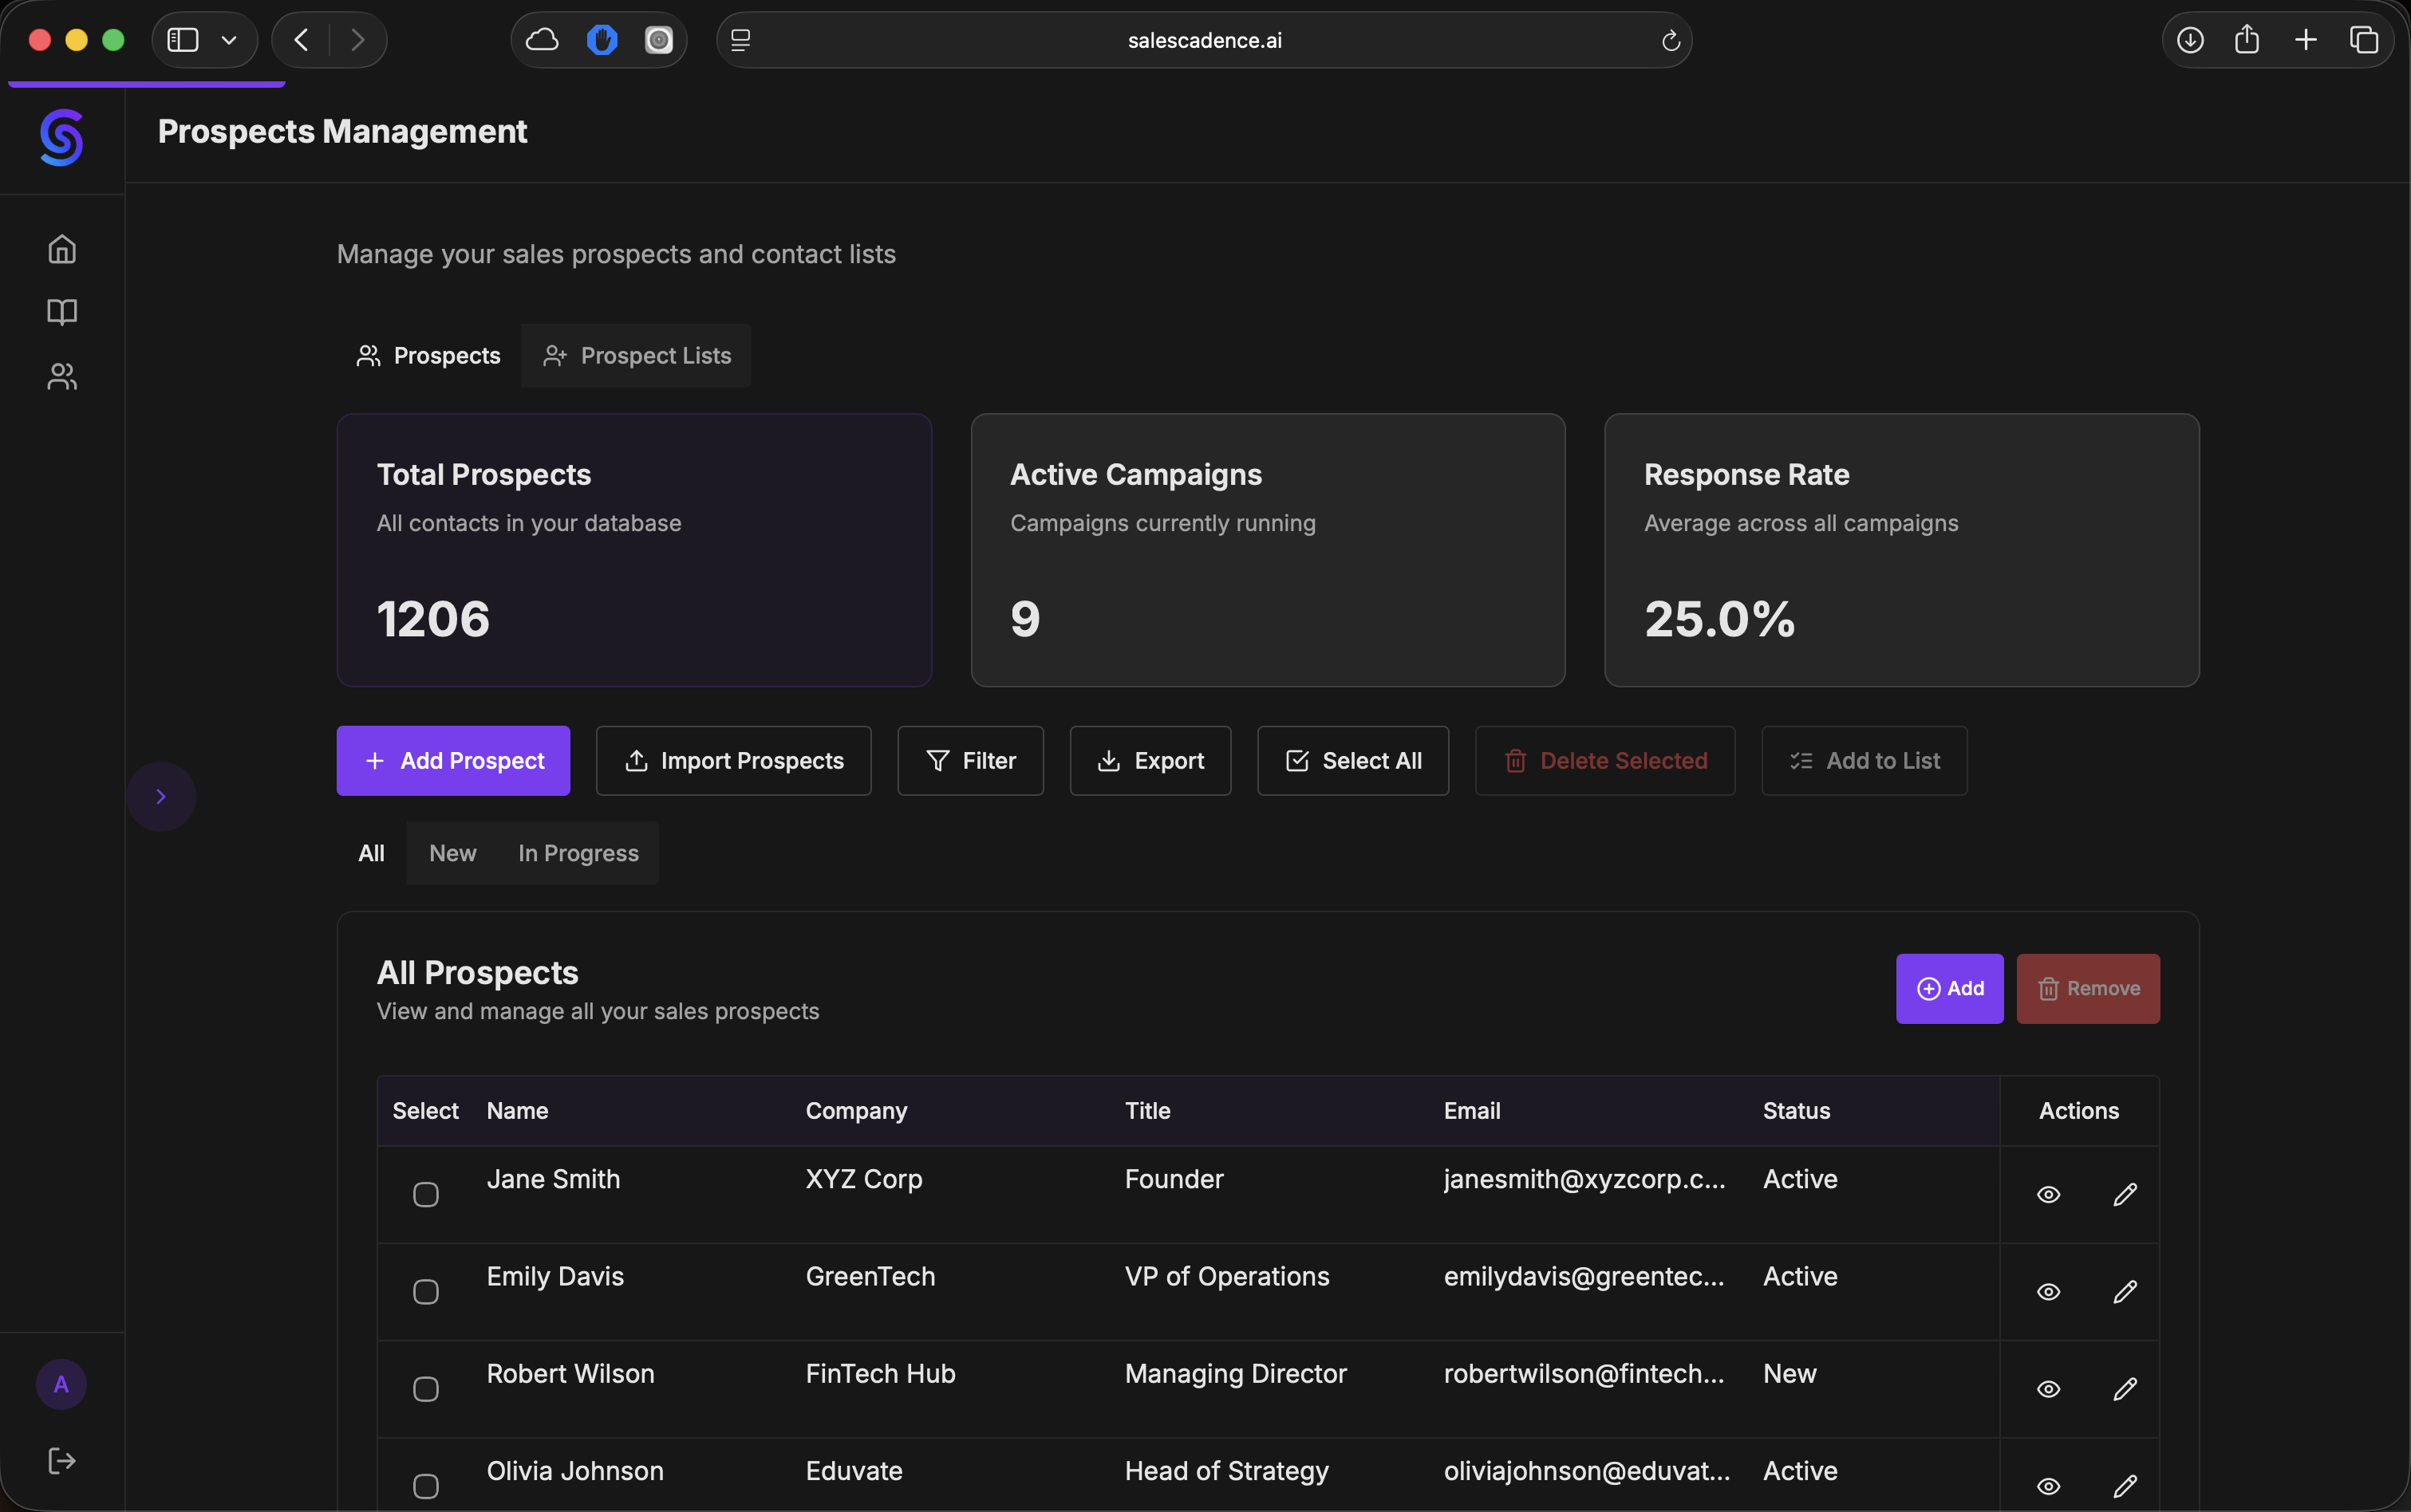Check Olivia Johnson's row checkbox
This screenshot has height=1512, width=2411.
424,1485
